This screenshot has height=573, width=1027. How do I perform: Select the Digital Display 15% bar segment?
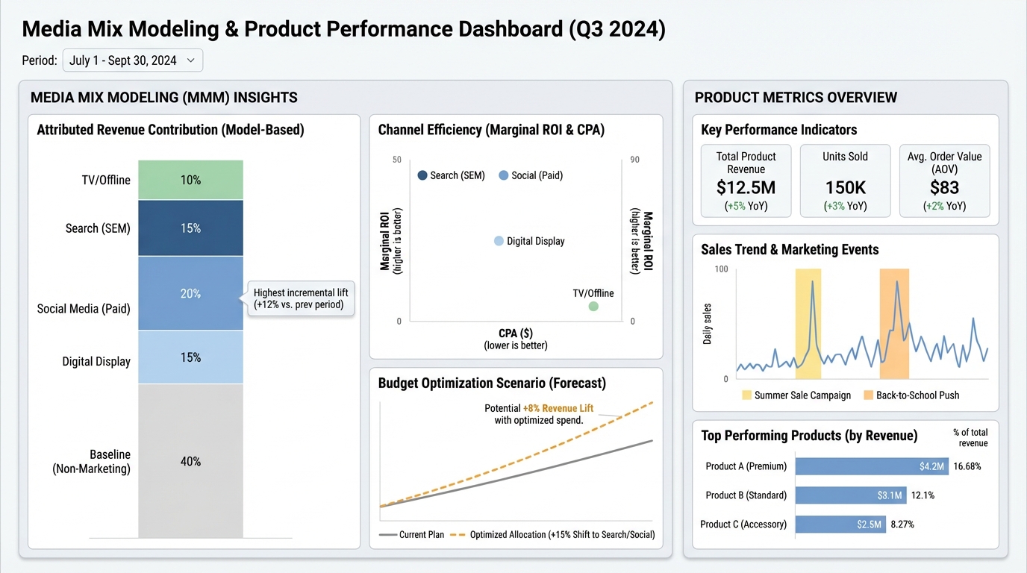tap(190, 357)
